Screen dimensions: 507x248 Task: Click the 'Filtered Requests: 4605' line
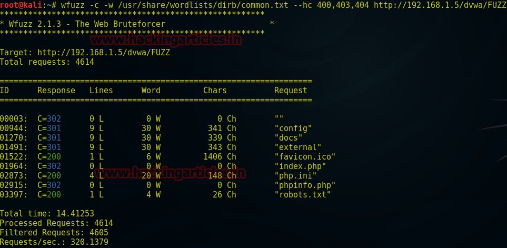(54, 233)
